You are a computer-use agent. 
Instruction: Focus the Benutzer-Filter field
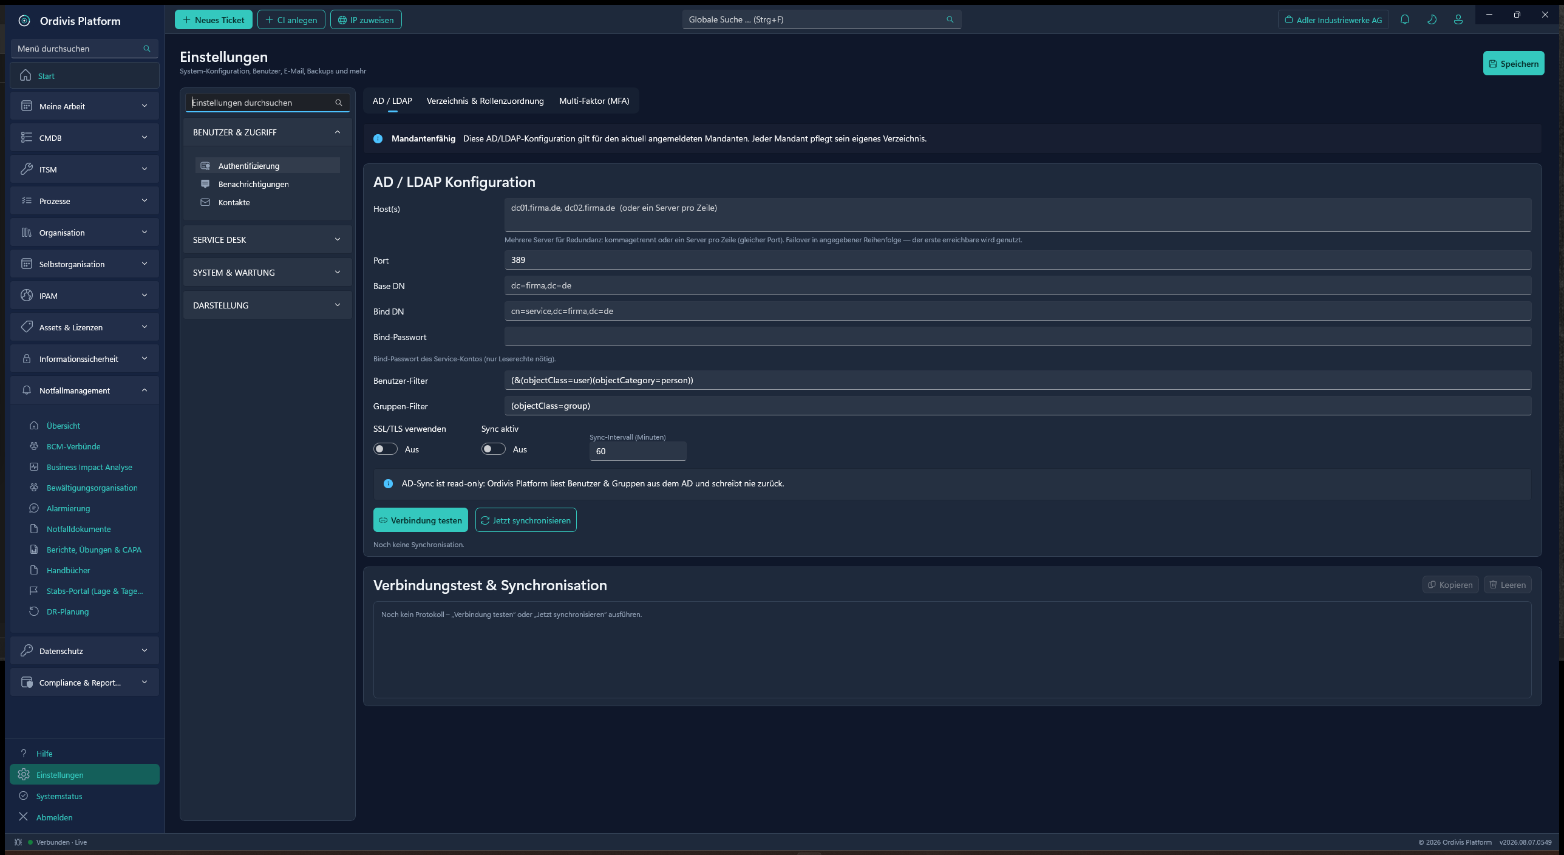(1018, 380)
